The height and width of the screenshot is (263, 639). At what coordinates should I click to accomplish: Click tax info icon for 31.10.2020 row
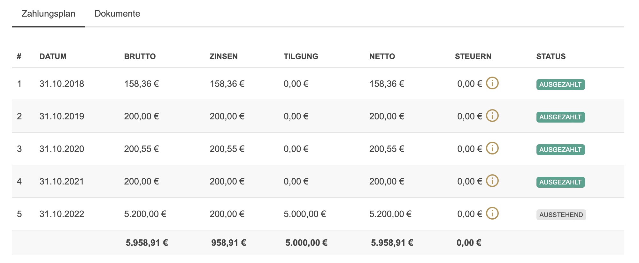tap(492, 148)
